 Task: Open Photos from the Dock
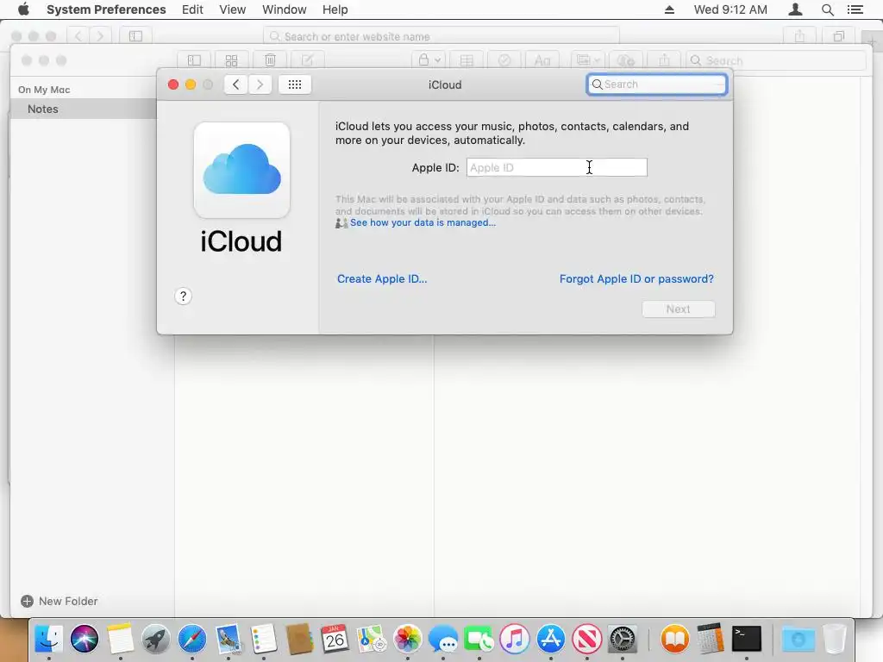tap(407, 639)
